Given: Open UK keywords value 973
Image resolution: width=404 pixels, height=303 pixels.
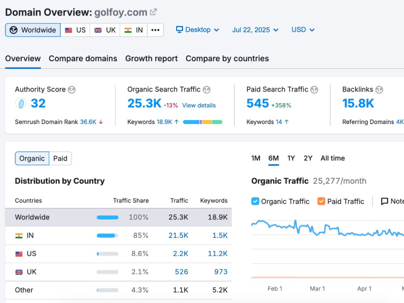Looking at the screenshot, I should point(221,272).
